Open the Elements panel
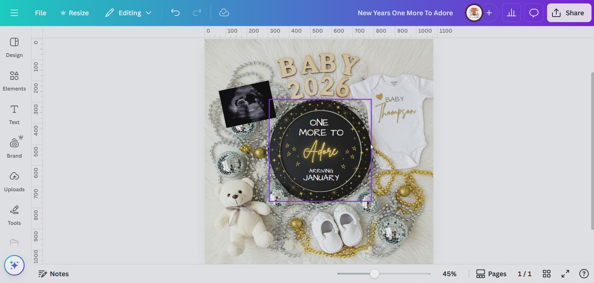 coord(14,81)
